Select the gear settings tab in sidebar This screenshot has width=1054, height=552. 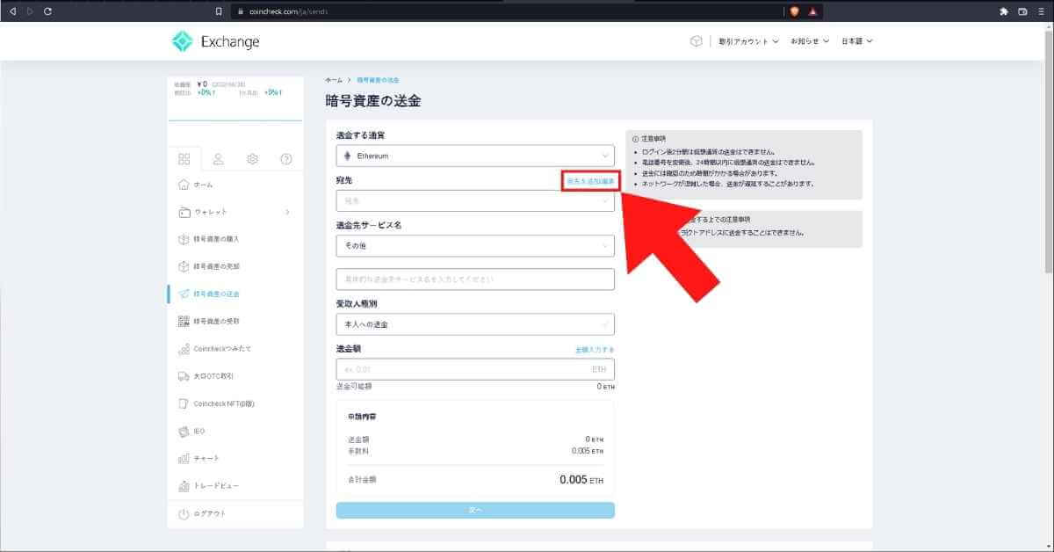click(x=252, y=159)
